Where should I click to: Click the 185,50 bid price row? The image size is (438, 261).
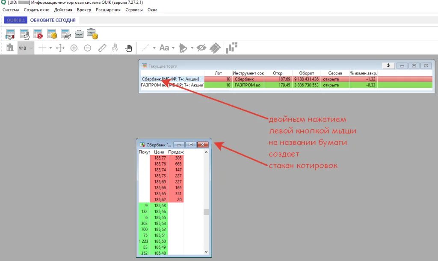(160, 241)
